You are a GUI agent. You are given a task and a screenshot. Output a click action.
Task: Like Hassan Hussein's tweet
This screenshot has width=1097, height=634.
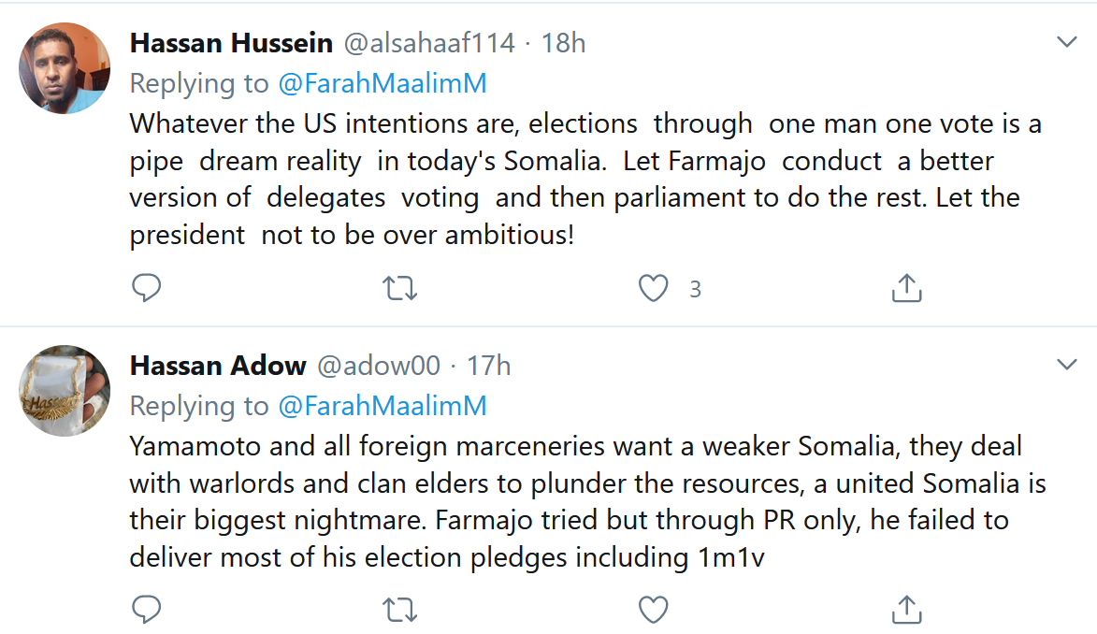click(x=653, y=289)
